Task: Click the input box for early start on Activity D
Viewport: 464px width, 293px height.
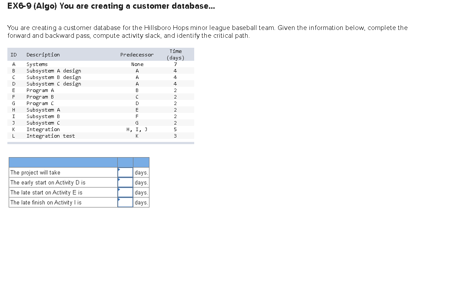Action: click(125, 182)
